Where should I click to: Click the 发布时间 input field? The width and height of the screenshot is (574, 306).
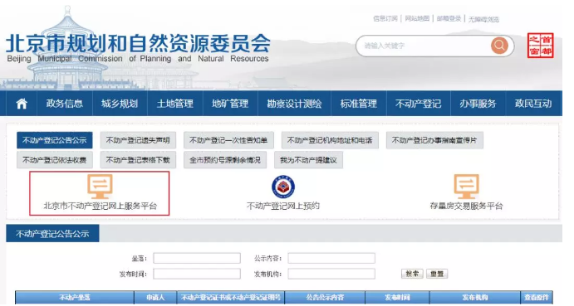pos(197,274)
